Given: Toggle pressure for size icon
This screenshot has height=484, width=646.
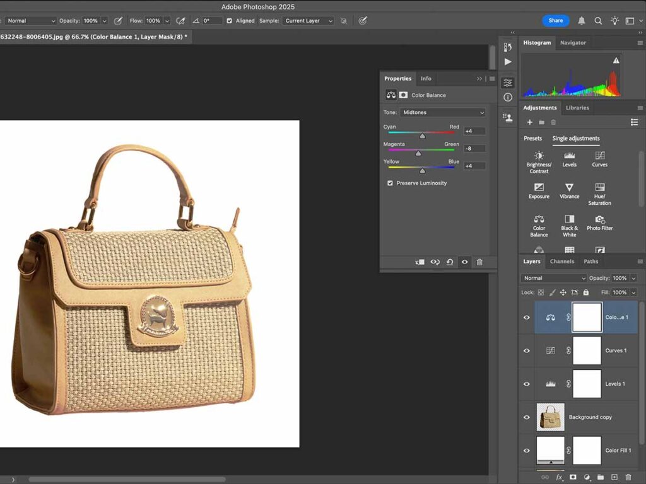Looking at the screenshot, I should click(363, 21).
